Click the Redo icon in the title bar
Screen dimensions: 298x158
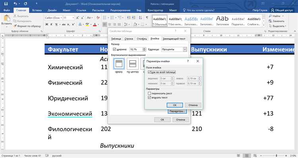click(x=25, y=4)
